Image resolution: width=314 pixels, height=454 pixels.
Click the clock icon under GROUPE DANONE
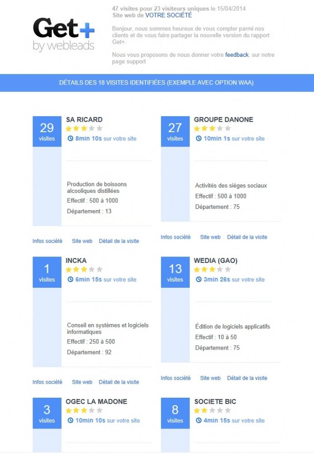coord(198,138)
